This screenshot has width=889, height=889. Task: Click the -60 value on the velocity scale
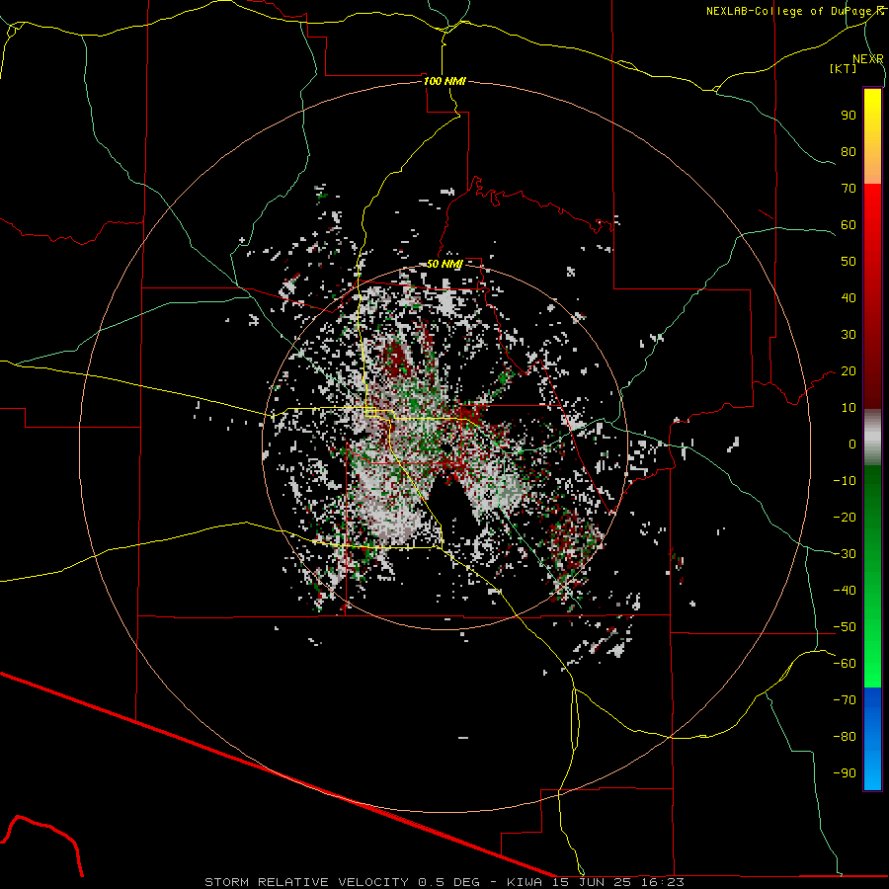point(845,664)
